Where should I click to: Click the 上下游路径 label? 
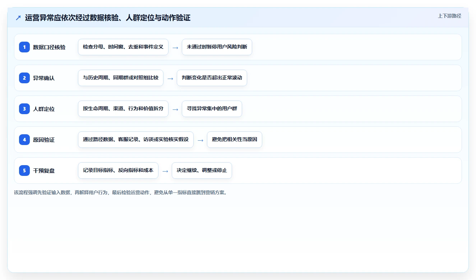(449, 16)
